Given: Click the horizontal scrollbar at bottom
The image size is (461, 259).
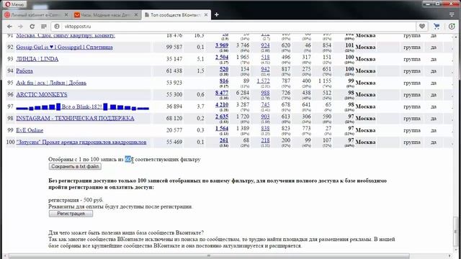Looking at the screenshot, I should pyautogui.click(x=209, y=256).
